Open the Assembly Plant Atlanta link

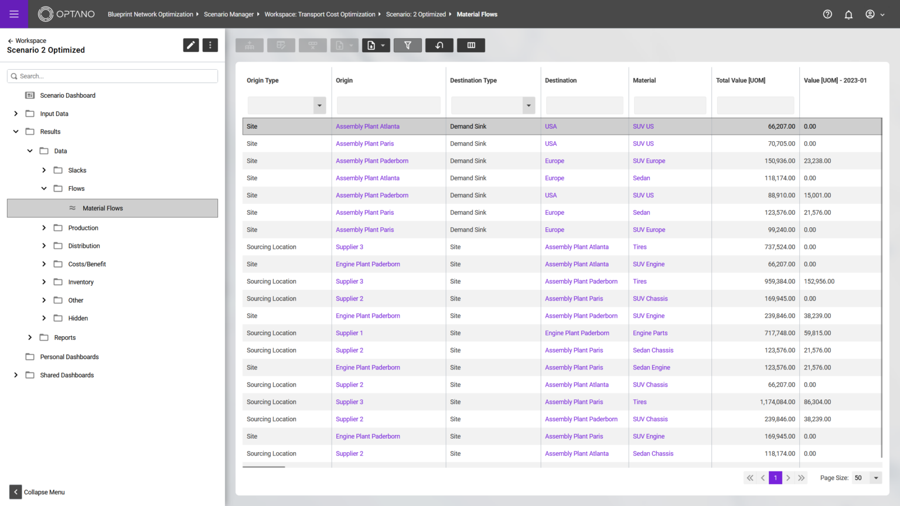click(x=367, y=126)
